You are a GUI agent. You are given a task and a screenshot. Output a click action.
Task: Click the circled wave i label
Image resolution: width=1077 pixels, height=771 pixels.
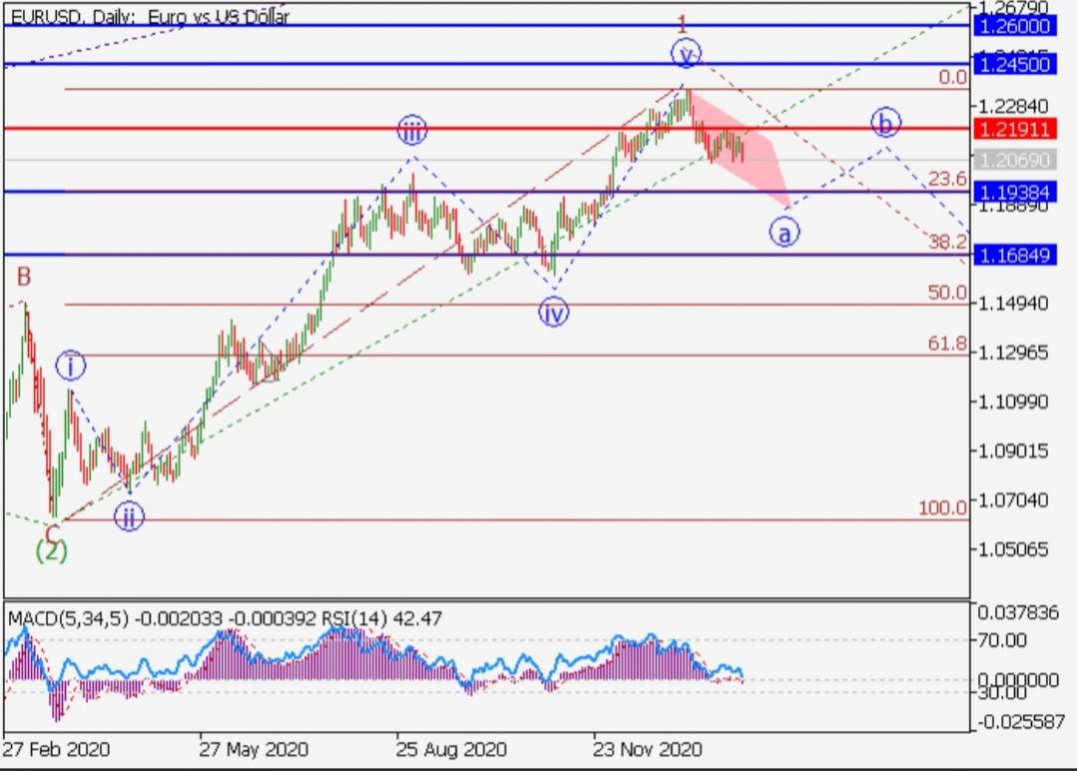click(x=70, y=367)
